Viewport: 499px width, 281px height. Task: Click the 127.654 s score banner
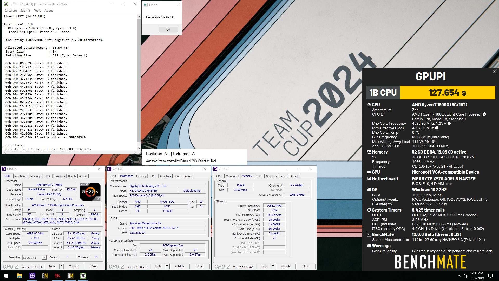(x=447, y=93)
